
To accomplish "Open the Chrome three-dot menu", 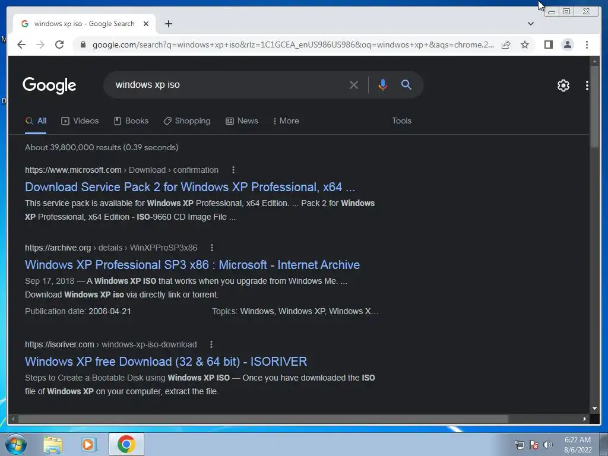I will (x=587, y=45).
